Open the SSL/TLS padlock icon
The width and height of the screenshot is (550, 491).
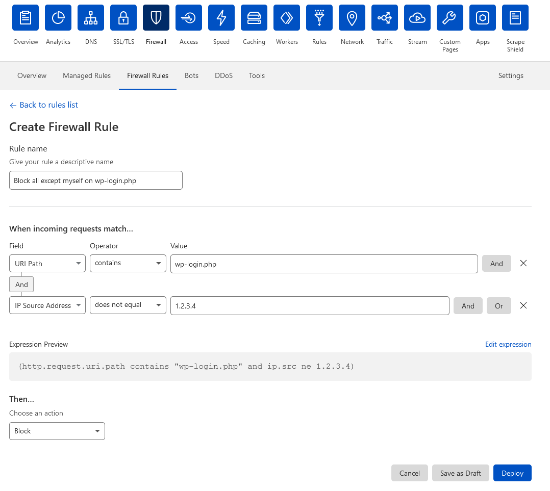pos(123,18)
